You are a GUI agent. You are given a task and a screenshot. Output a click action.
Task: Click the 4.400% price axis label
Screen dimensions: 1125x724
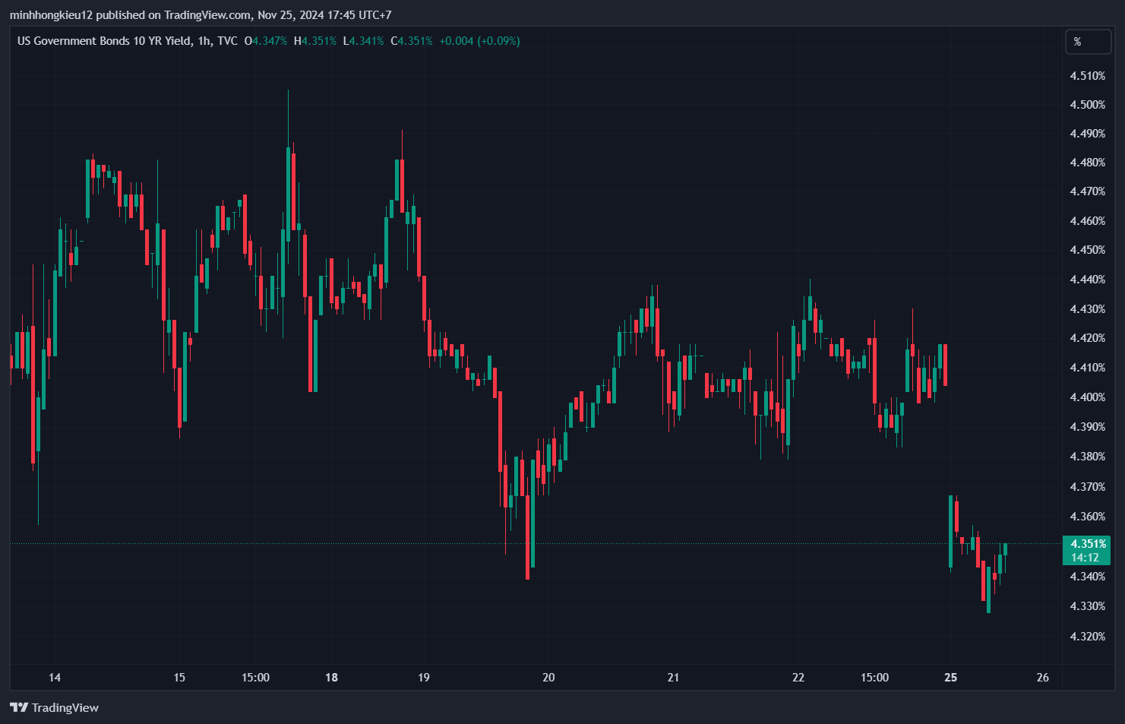click(1088, 397)
